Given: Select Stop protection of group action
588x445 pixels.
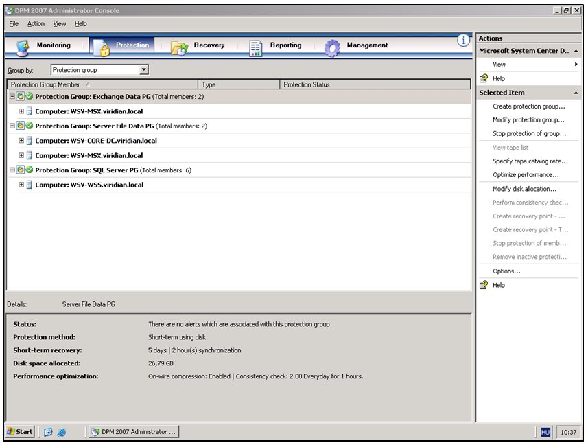Looking at the screenshot, I should point(529,134).
